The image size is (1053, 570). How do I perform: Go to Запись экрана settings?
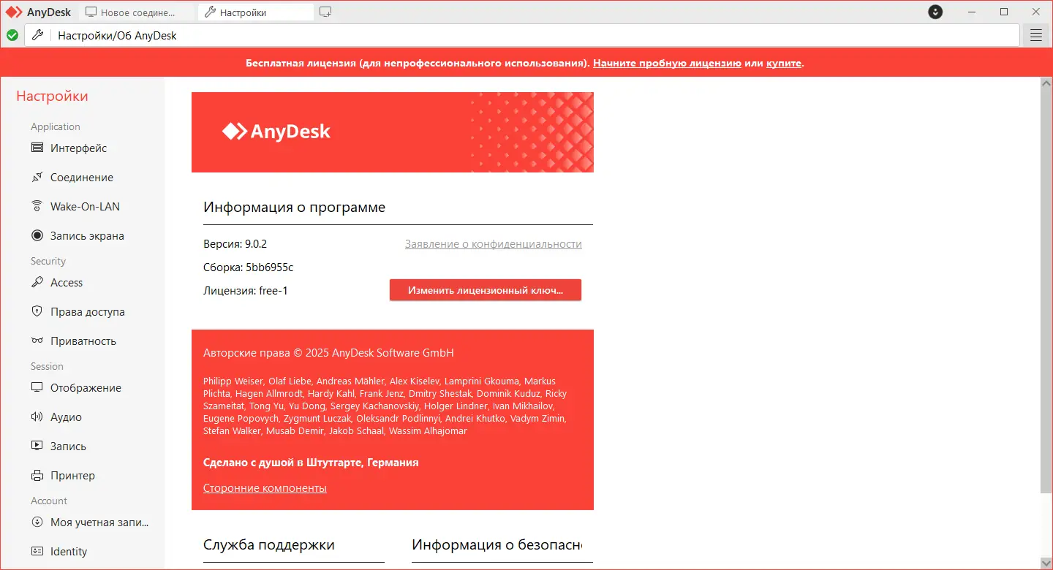(87, 235)
